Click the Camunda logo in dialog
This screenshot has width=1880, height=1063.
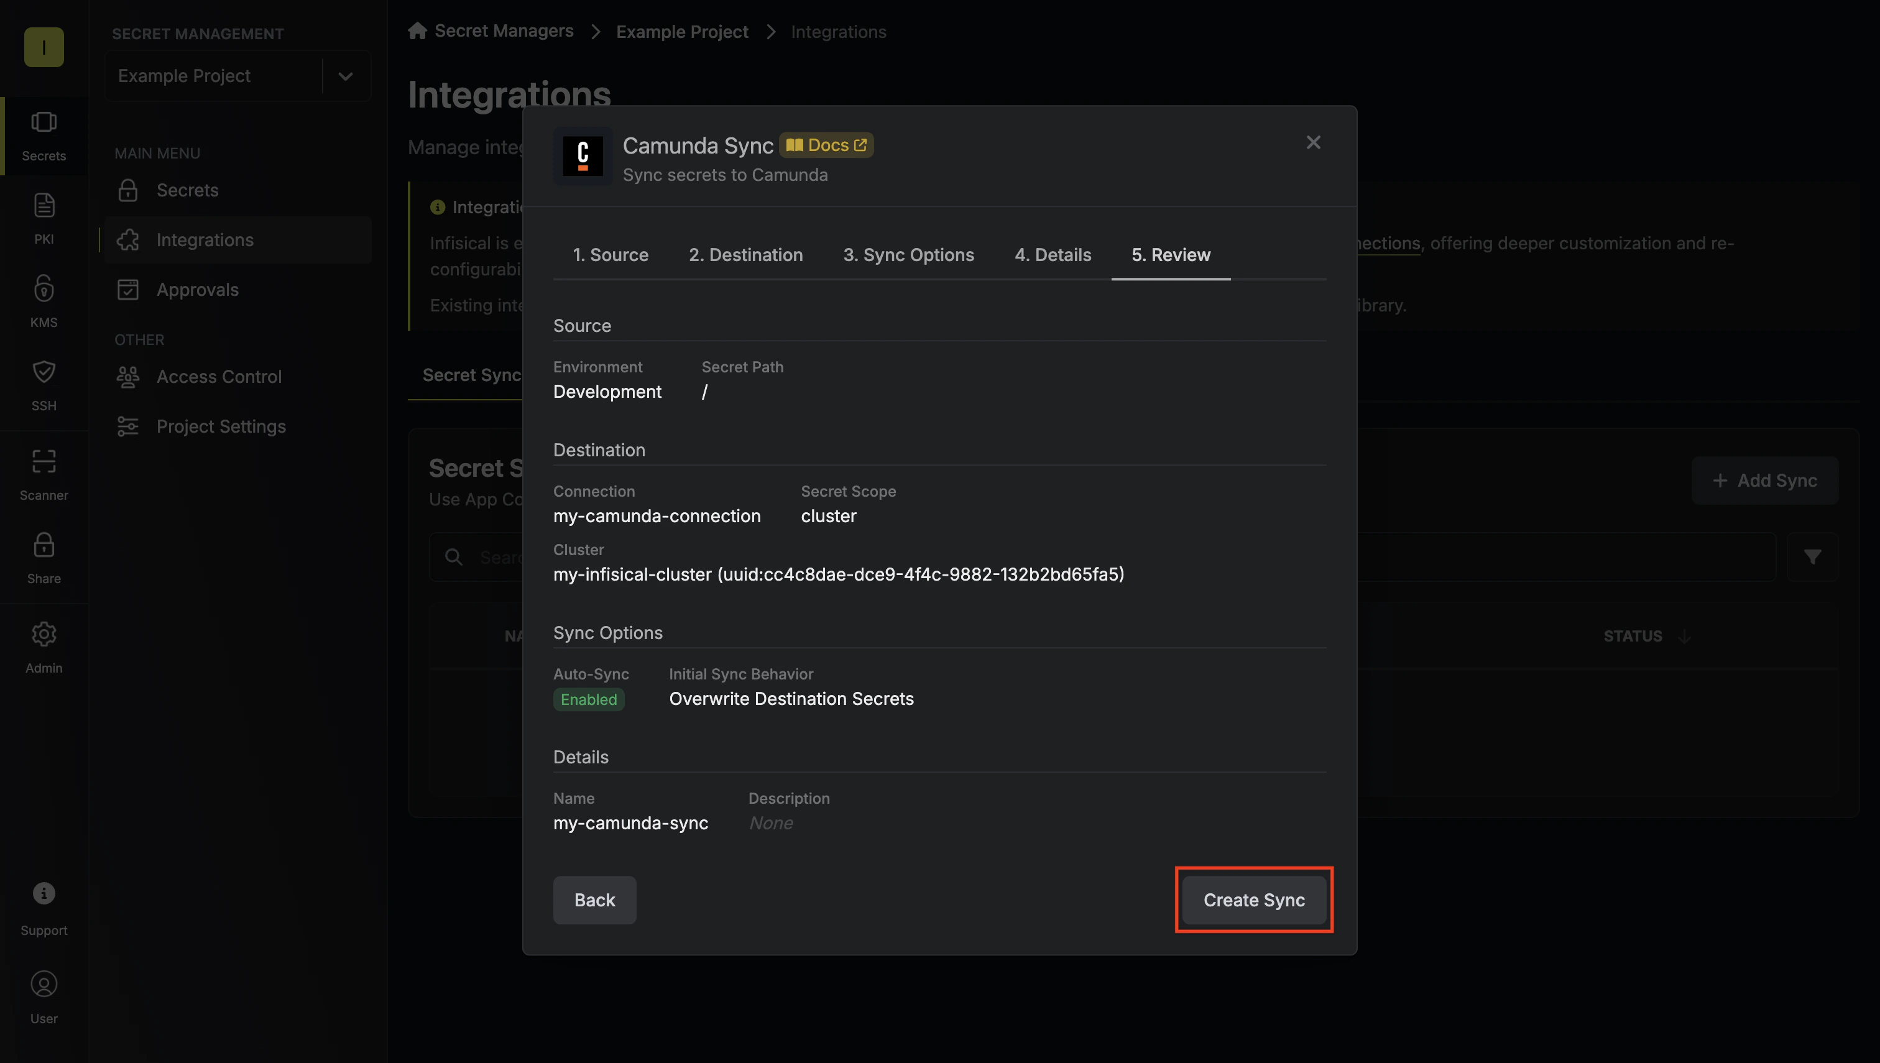tap(583, 155)
